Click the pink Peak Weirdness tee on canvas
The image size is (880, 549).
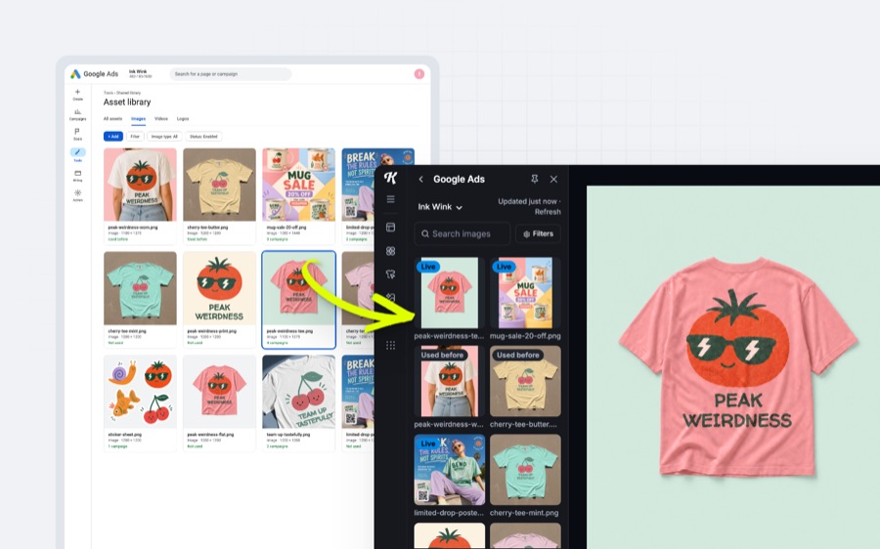click(737, 367)
